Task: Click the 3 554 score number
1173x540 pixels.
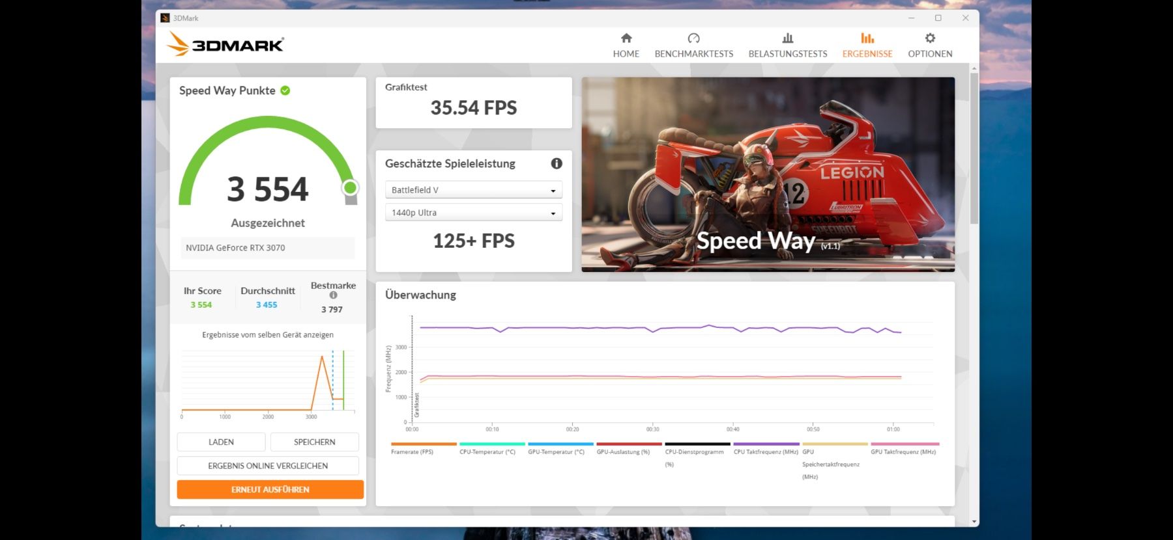Action: point(268,189)
